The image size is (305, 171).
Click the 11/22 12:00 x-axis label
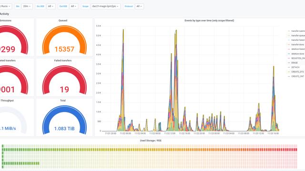click(x=170, y=133)
